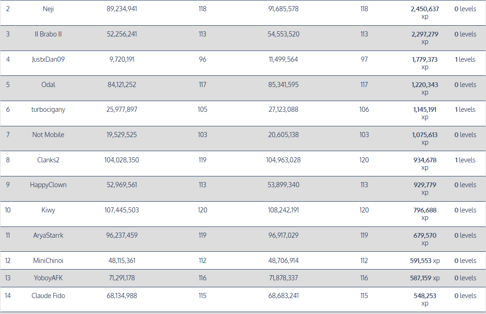The width and height of the screenshot is (486, 314).
Task: Select Clanks2's end experience 104,963,028
Action: pyautogui.click(x=283, y=160)
